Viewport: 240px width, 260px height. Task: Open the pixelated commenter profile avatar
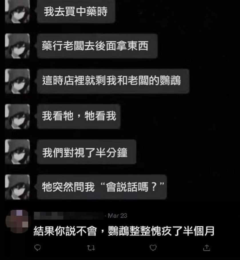[x=17, y=222]
